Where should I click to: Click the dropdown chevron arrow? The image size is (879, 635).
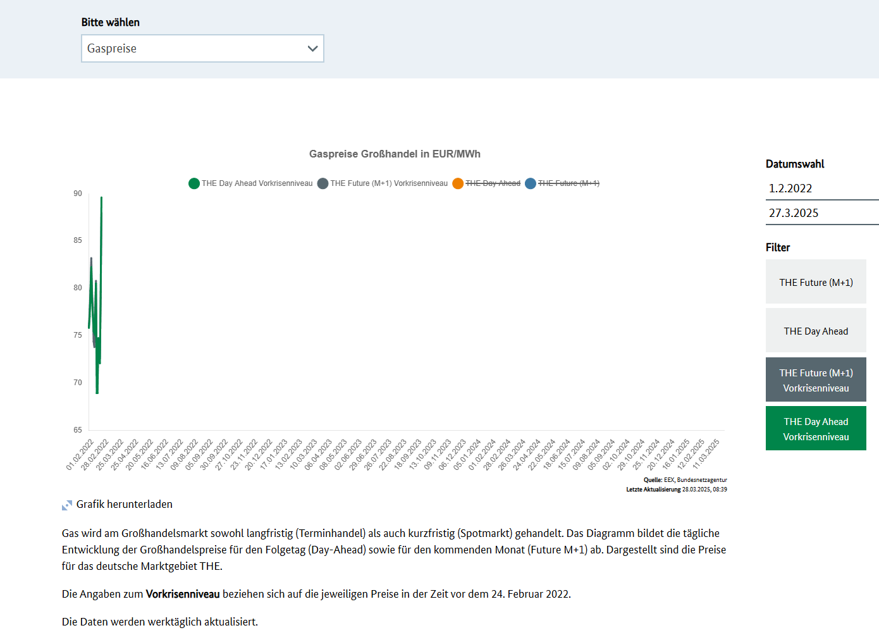(x=312, y=49)
